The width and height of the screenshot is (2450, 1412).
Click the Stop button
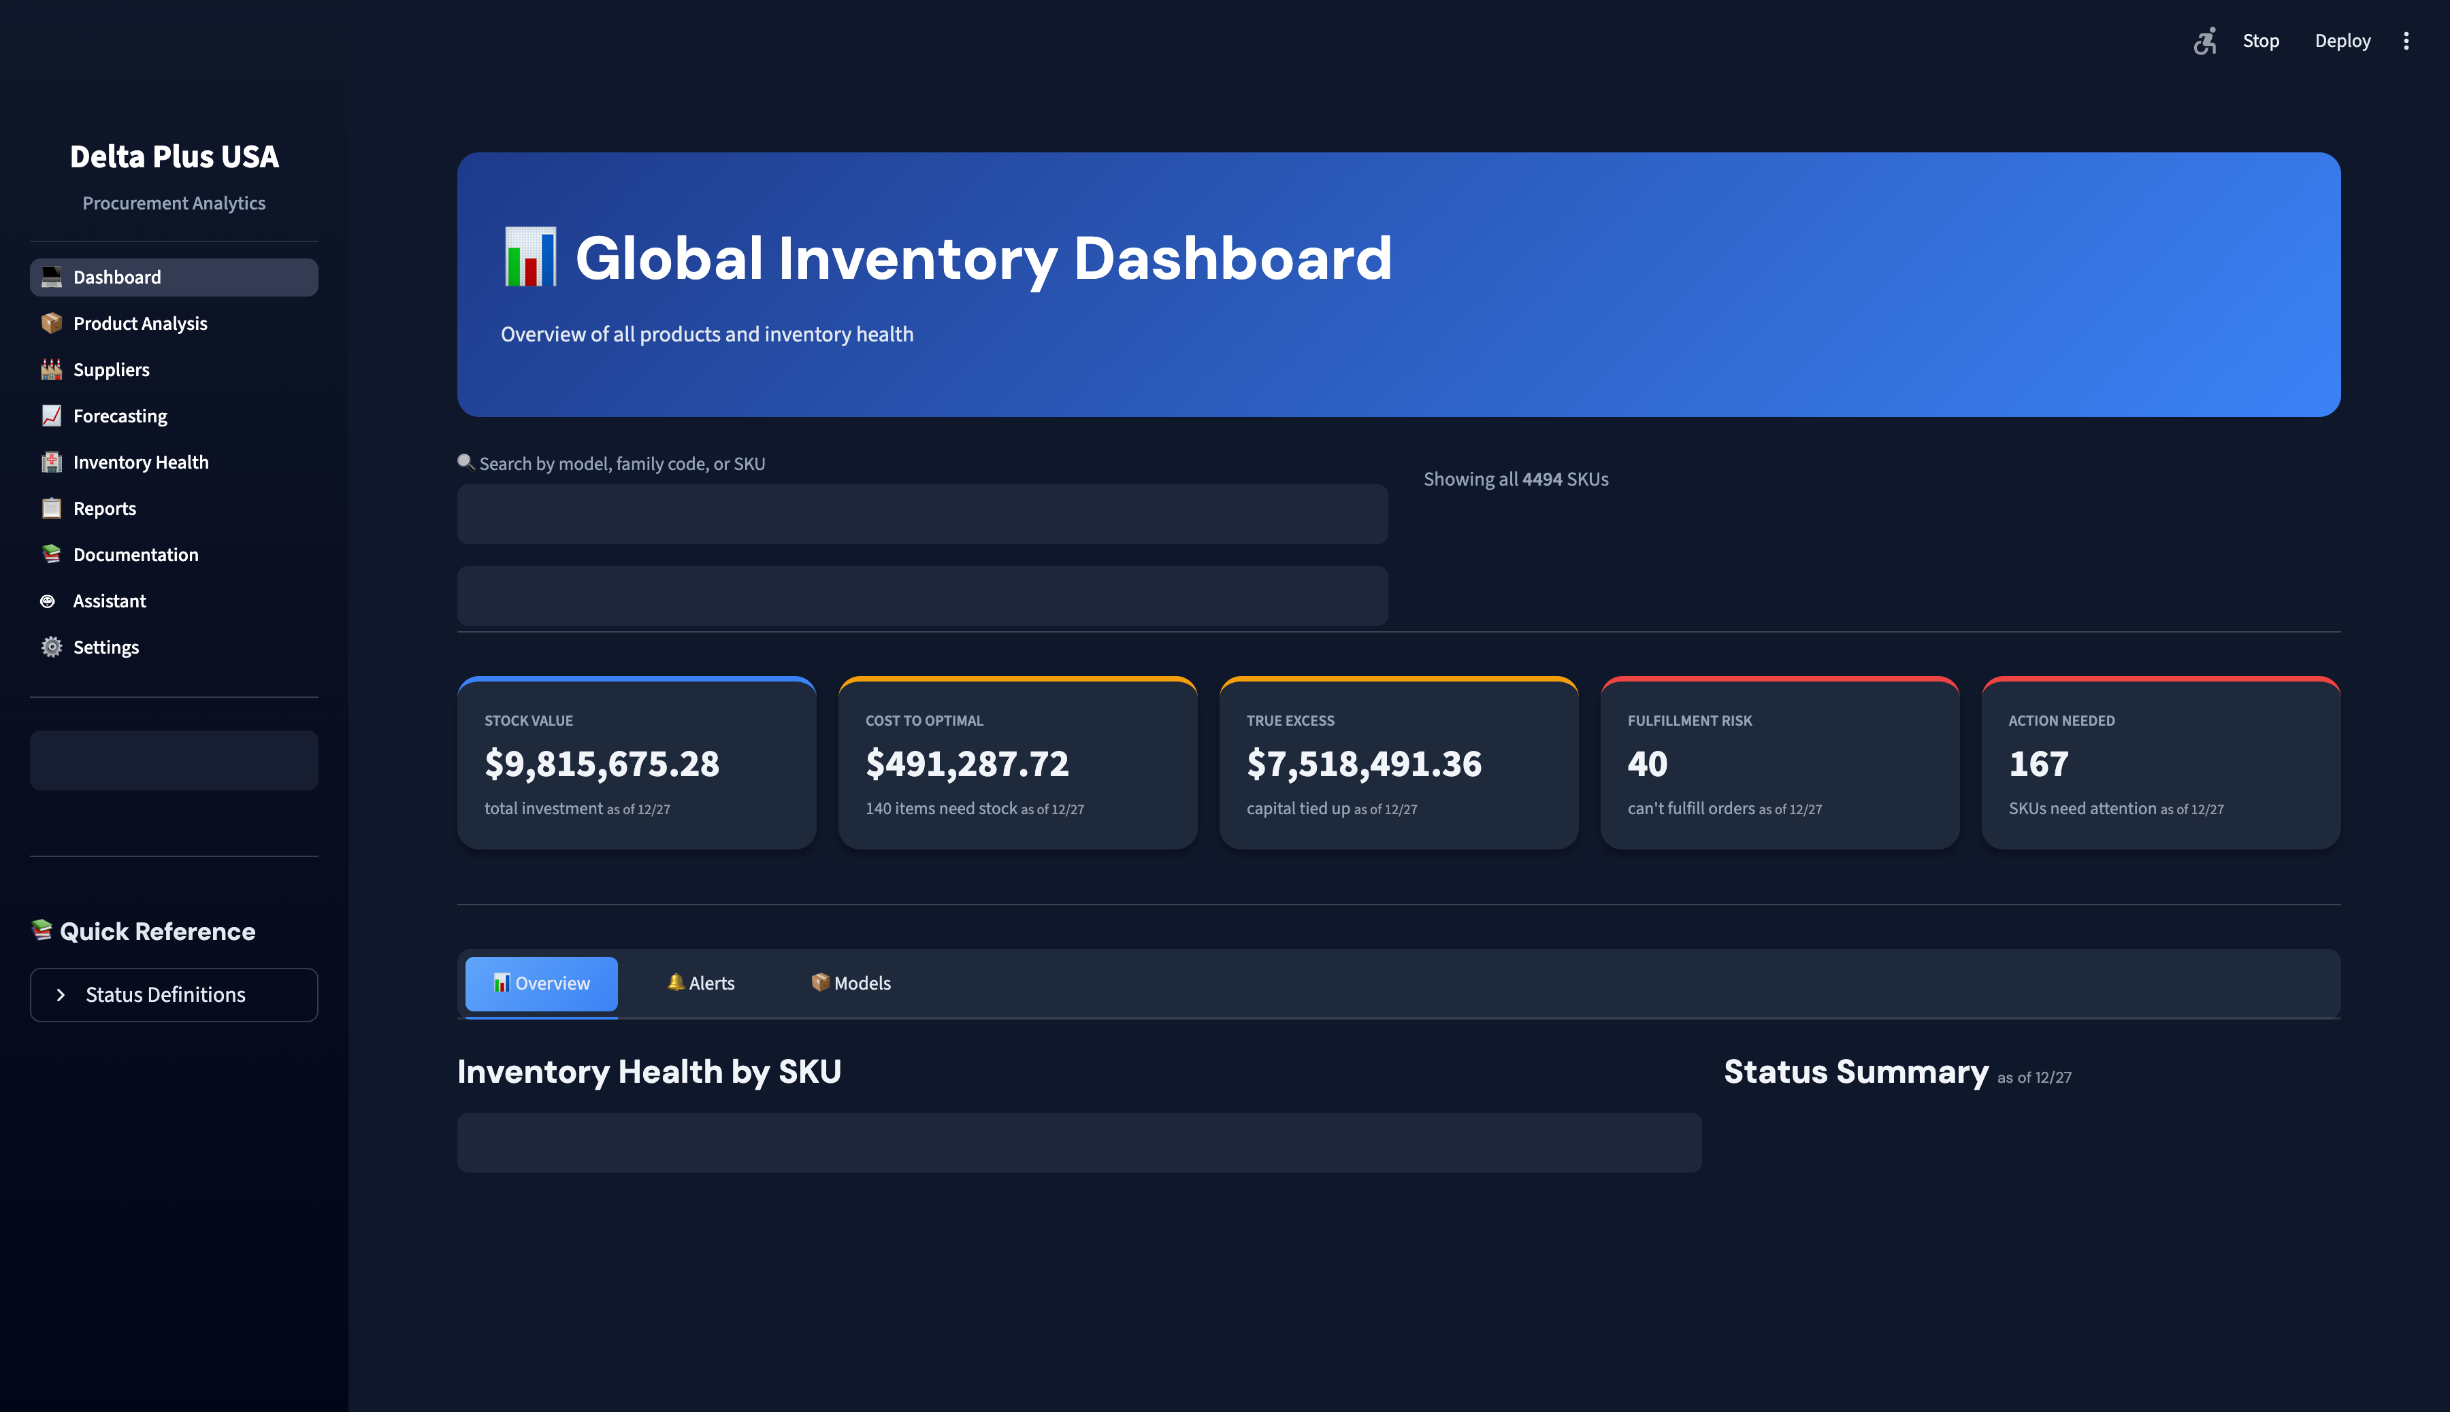[x=2261, y=41]
